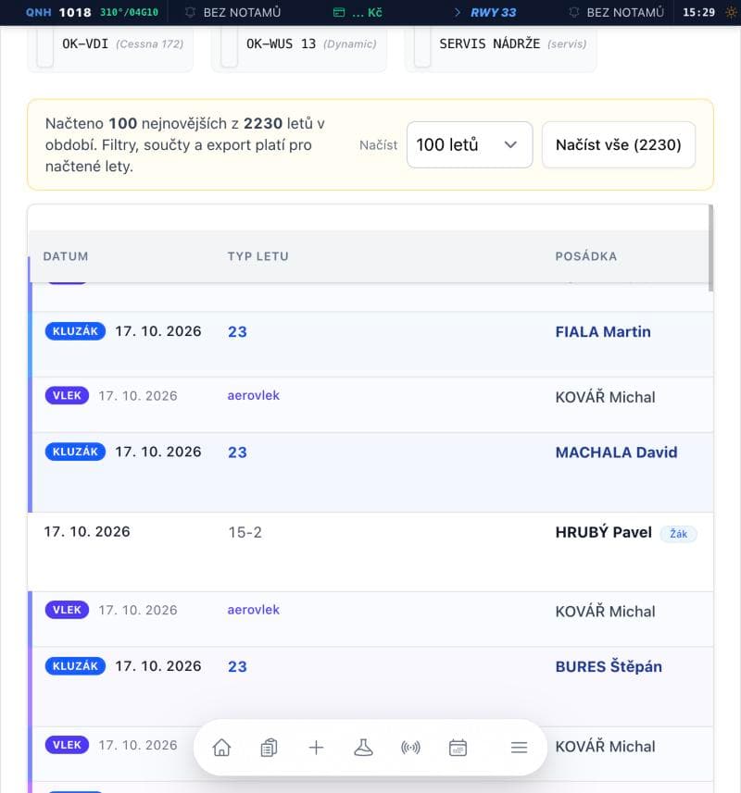The image size is (741, 793).
Task: Open the hamburger menu icon
Action: pos(519,747)
